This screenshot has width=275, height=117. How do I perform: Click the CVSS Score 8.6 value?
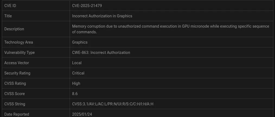point(75,94)
